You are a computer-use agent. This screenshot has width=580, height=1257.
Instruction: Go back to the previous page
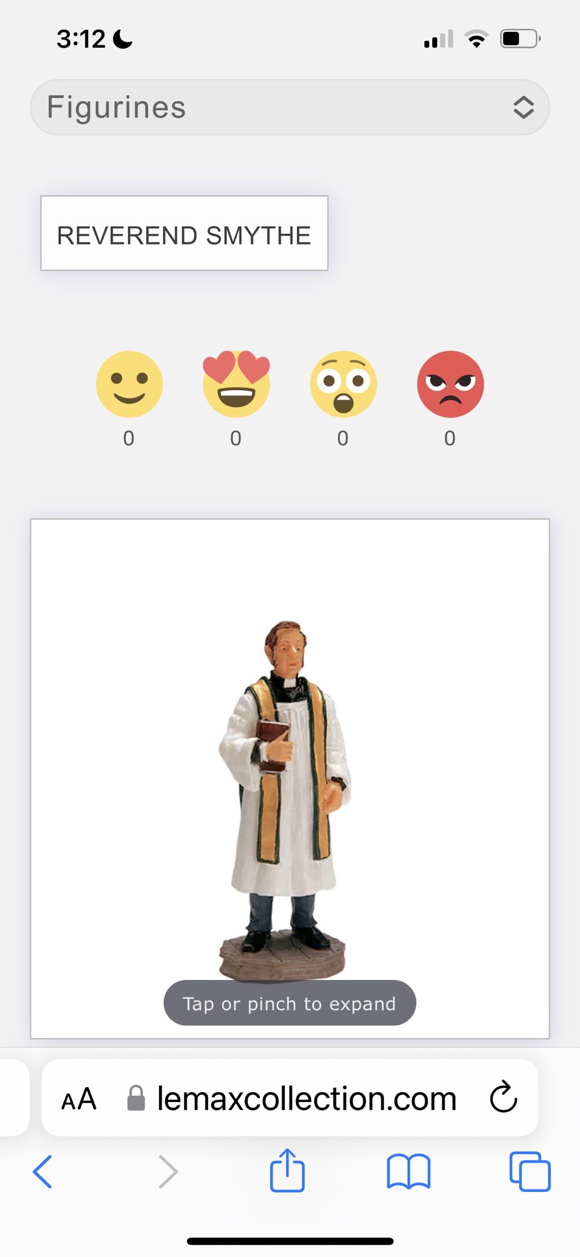42,1172
